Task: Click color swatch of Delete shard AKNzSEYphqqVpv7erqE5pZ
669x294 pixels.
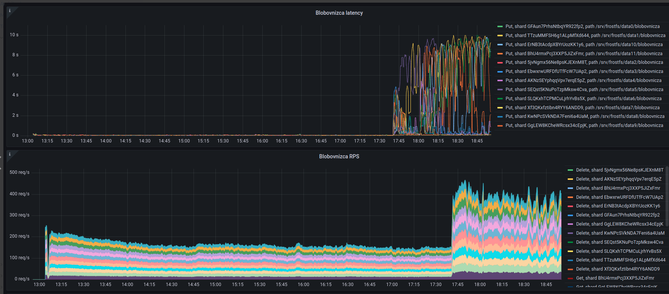Action: click(x=570, y=179)
